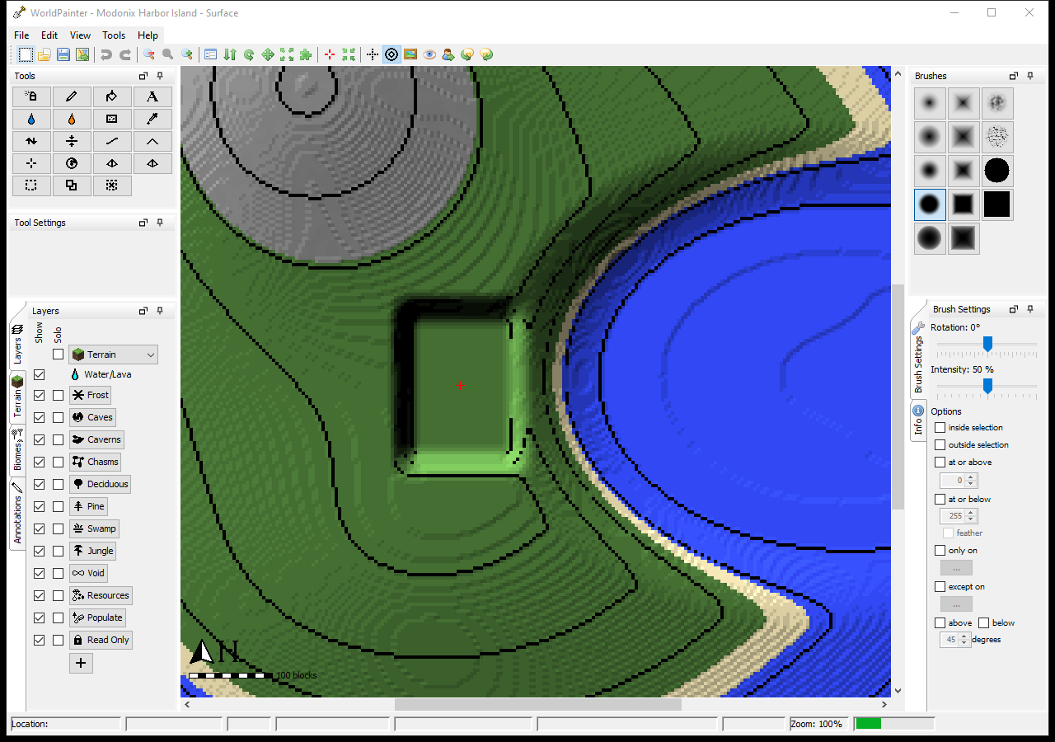Open the Terrain dropdown in Layers

pyautogui.click(x=113, y=355)
